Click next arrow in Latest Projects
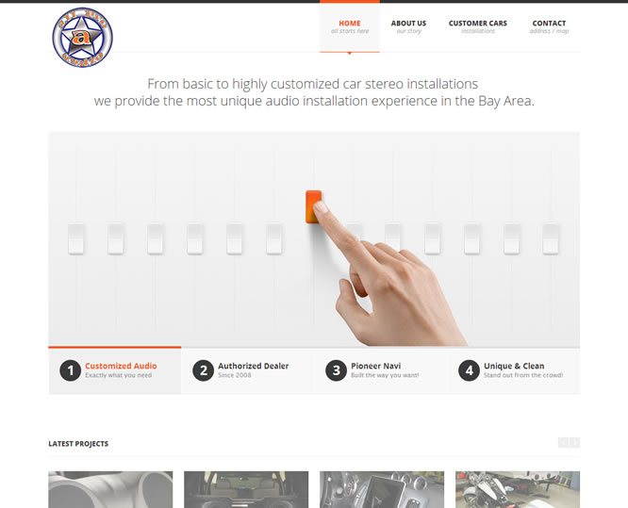This screenshot has width=628, height=508. click(x=575, y=442)
